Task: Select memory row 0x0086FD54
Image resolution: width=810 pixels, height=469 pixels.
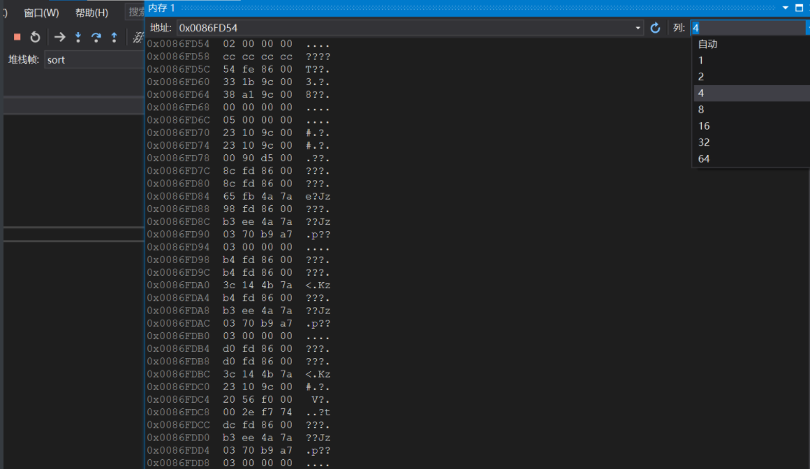Action: pyautogui.click(x=238, y=44)
